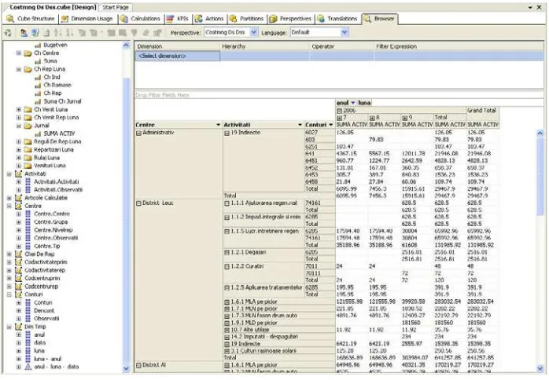The width and height of the screenshot is (549, 380).
Task: Expand the Chei De Rep tree node
Action: pos(9,254)
